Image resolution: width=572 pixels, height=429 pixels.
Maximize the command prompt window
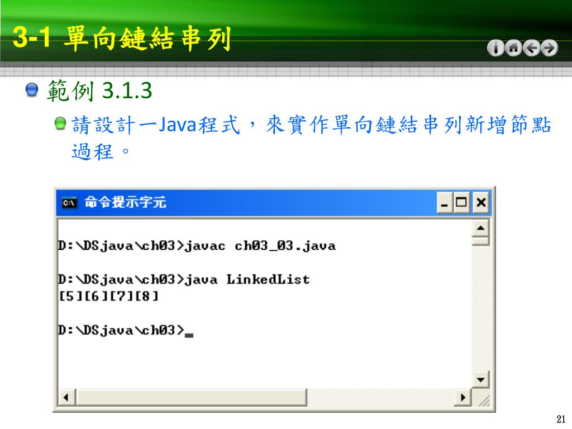461,202
